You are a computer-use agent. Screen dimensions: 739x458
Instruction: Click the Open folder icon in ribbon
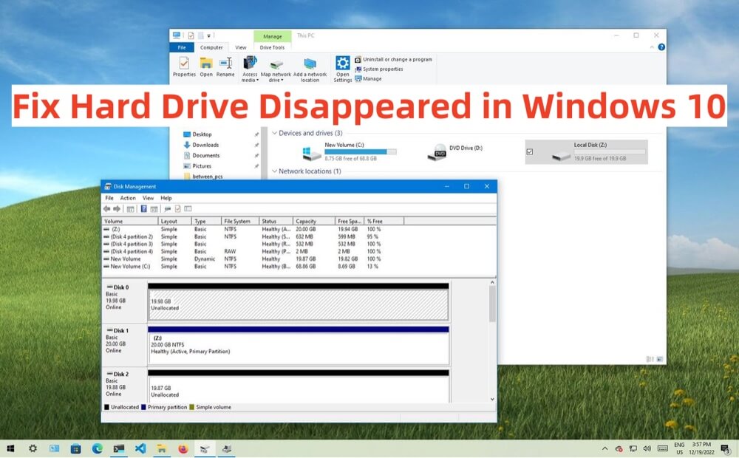(x=206, y=67)
